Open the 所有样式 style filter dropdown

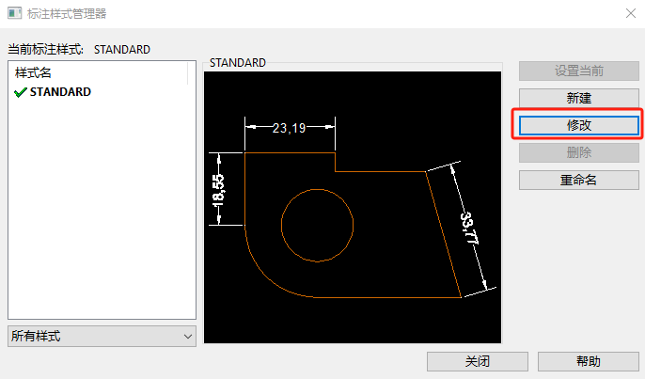(102, 336)
